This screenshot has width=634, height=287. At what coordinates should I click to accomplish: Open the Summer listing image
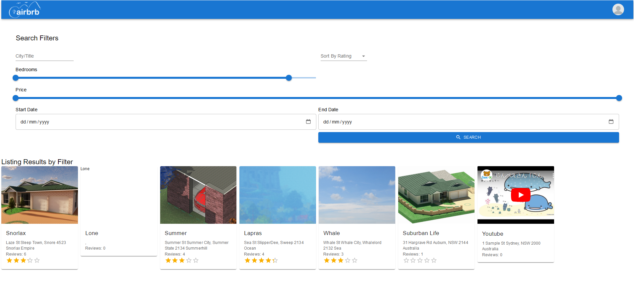(198, 195)
